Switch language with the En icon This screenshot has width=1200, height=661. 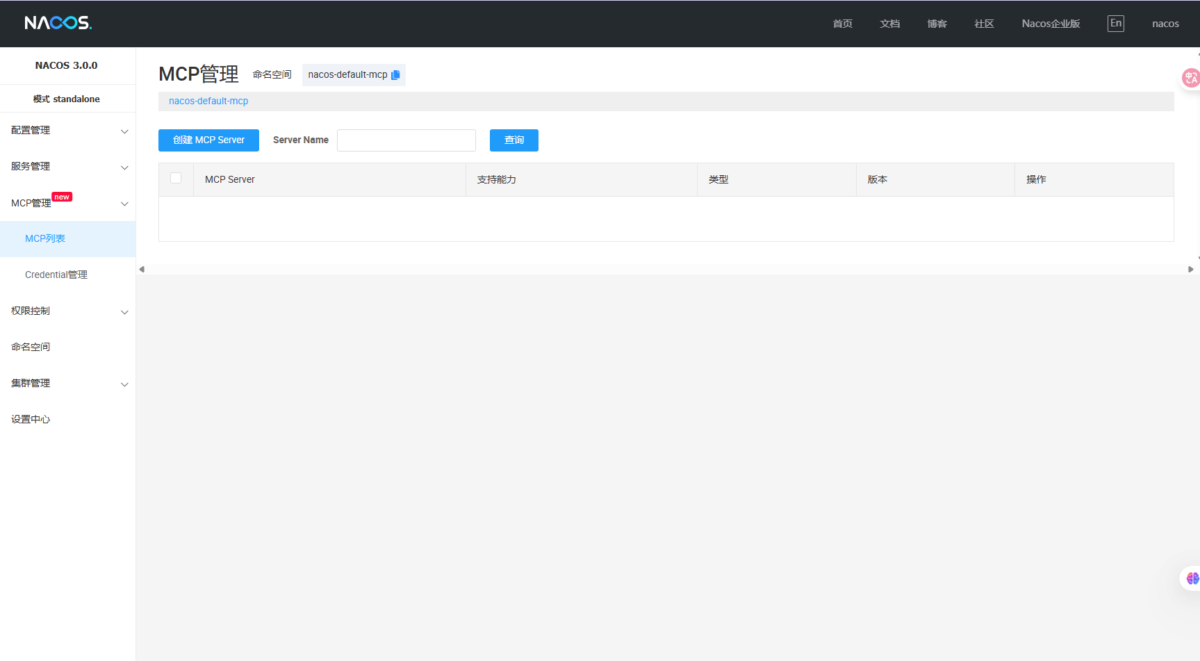(x=1115, y=23)
